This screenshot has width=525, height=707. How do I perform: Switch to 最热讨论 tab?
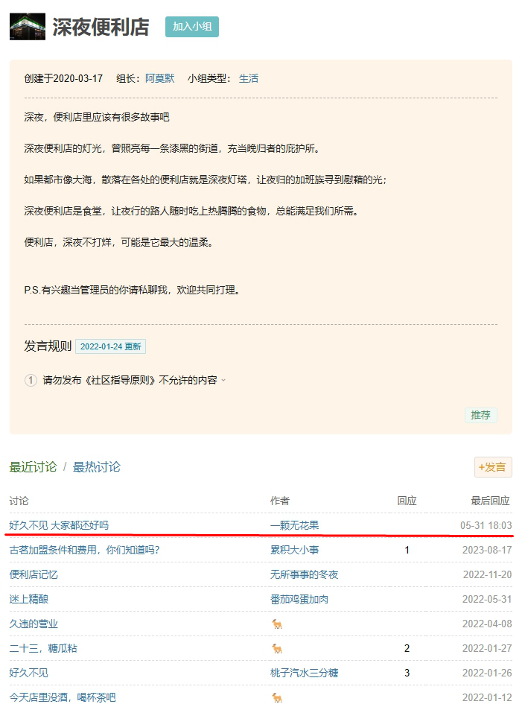(x=97, y=466)
